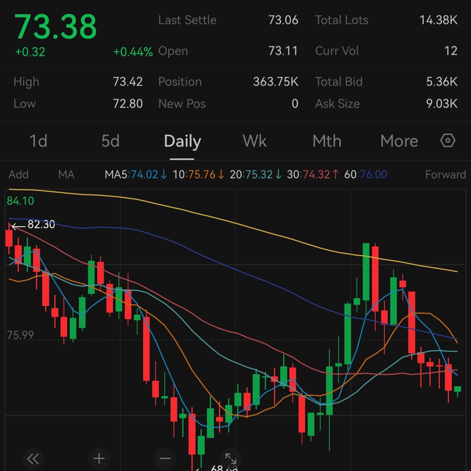Tap the Total Lots value 14.38K
Image resolution: width=471 pixels, height=471 pixels.
[438, 20]
